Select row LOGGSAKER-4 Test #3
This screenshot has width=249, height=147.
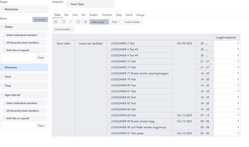pyautogui.click(x=140, y=55)
